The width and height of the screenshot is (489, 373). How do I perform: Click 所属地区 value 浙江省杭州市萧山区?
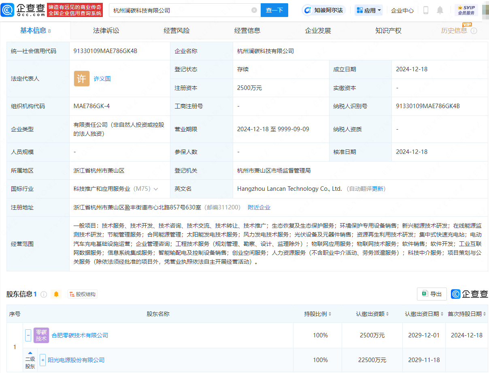tap(99, 171)
